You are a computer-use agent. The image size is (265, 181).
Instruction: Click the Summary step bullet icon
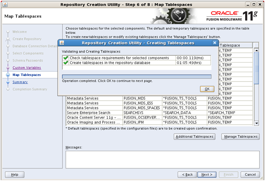click(8, 82)
